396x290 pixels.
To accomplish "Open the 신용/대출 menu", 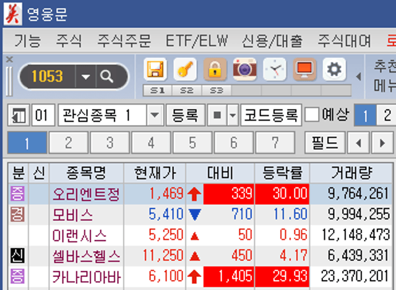I will click(x=272, y=41).
